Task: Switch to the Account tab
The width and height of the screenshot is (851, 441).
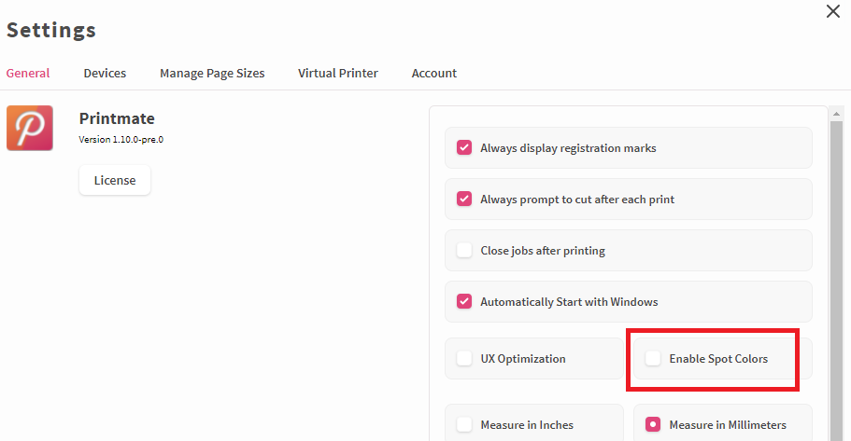Action: [x=434, y=73]
